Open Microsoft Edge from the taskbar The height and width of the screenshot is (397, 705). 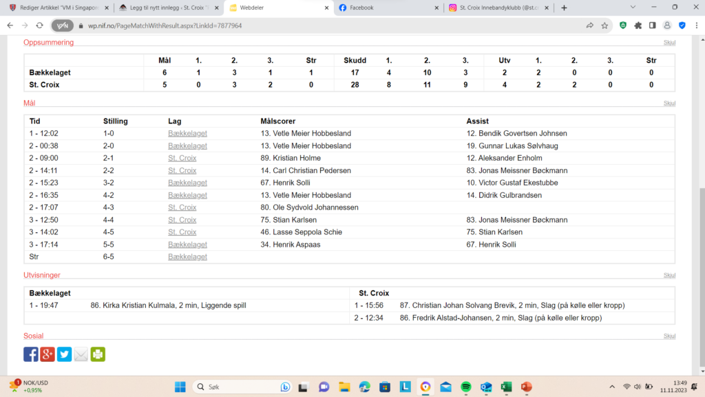tap(365, 387)
